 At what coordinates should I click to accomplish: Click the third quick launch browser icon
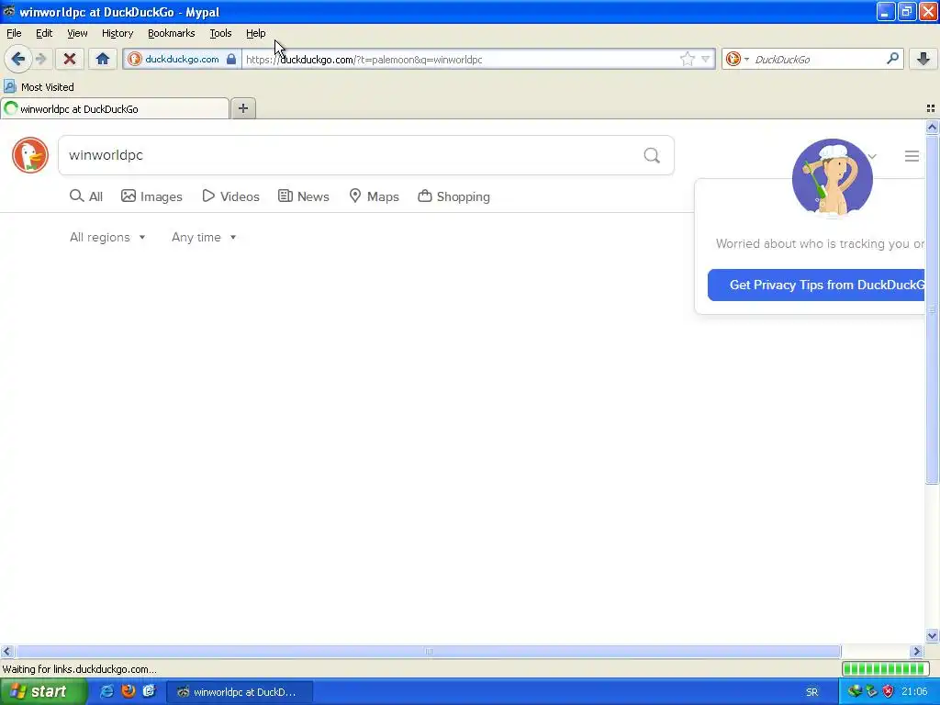[149, 692]
